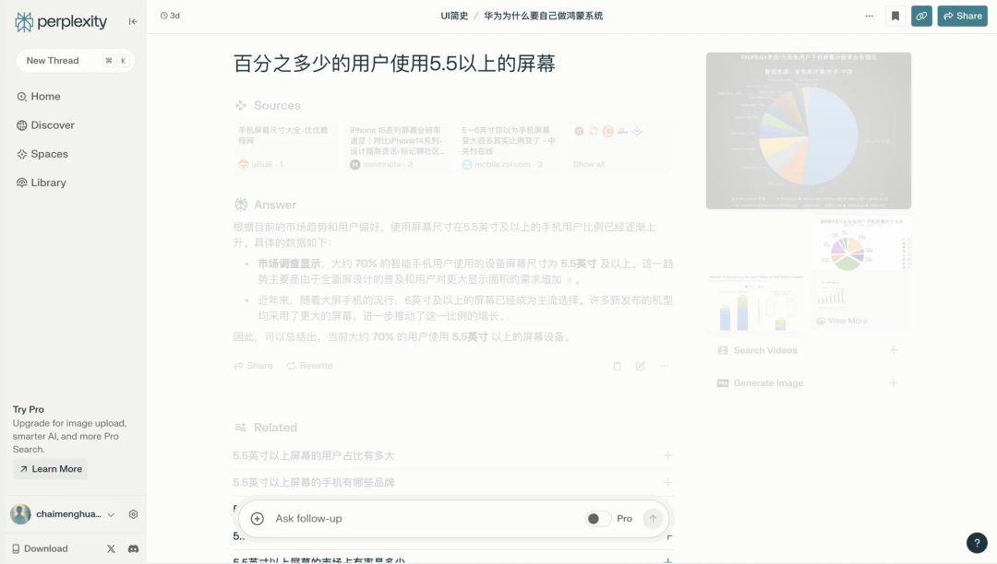Open the small pie chart thumbnail
The width and height of the screenshot is (997, 564).
(862, 243)
